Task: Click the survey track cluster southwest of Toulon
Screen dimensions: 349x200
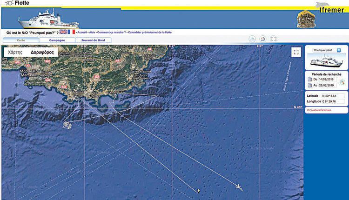Action: 67,125
